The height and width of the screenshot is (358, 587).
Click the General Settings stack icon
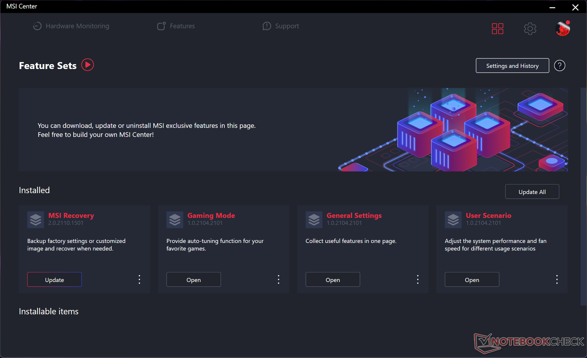(314, 219)
